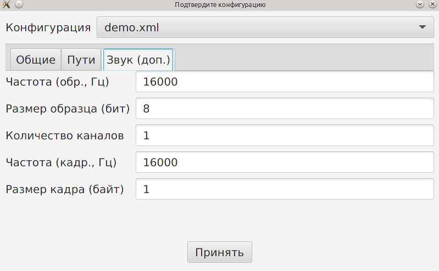Viewport: 439px width, 271px height.
Task: Click the Количество каналов label
Action: (65, 135)
